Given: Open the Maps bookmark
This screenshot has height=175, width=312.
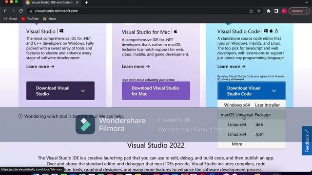Looking at the screenshot, I should pos(49,18).
